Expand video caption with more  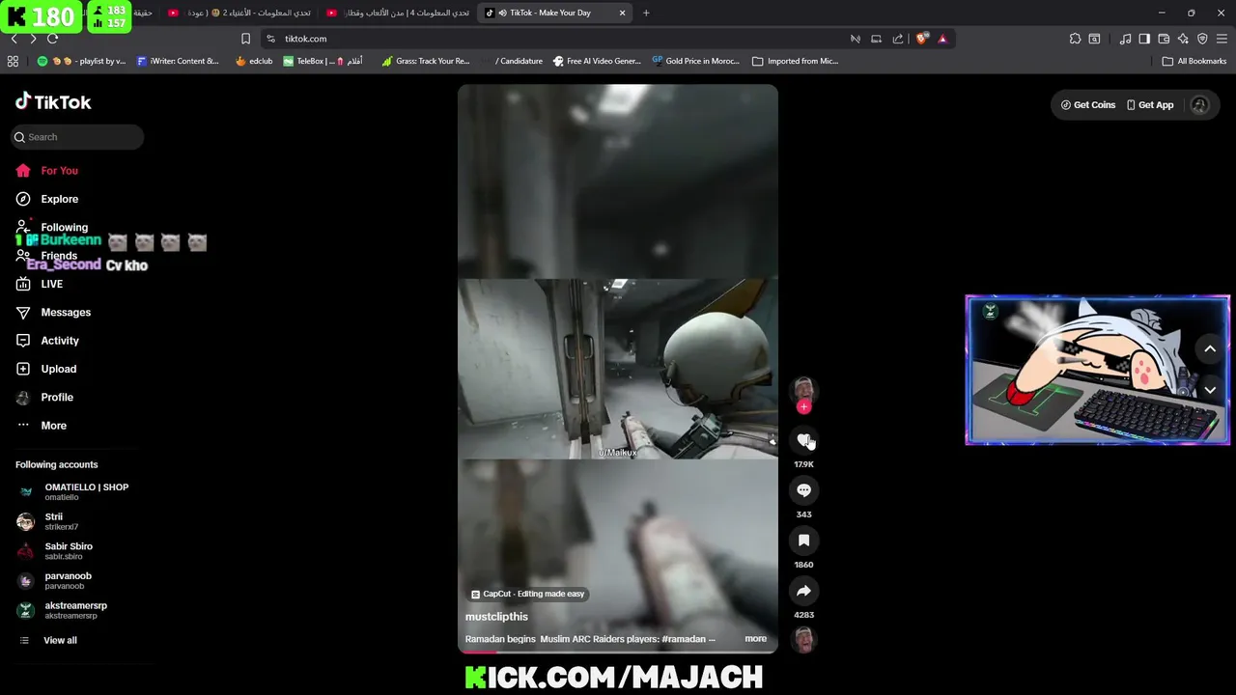click(755, 639)
